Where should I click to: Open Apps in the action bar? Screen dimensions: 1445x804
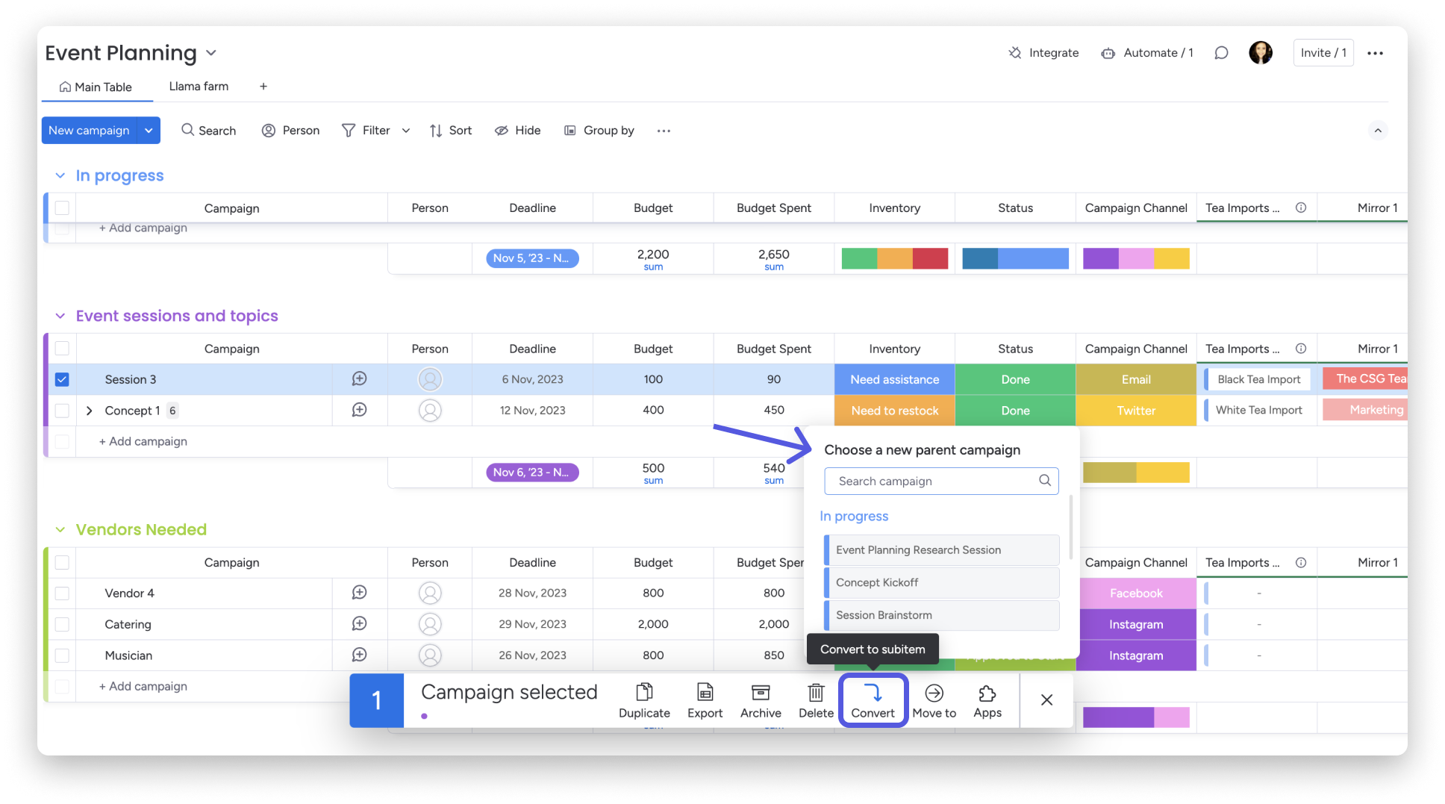[987, 700]
